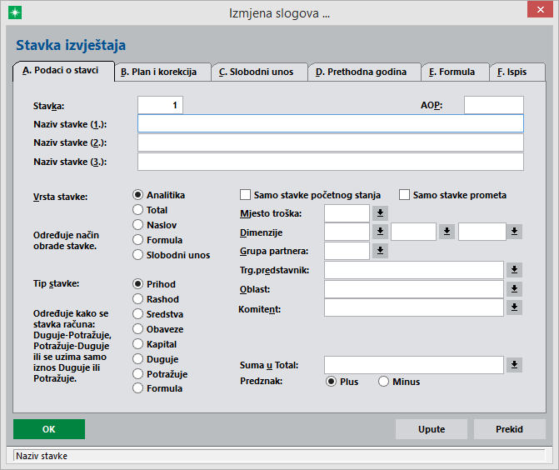Choose Rashod as Tip stavke
The width and height of the screenshot is (559, 470).
point(156,299)
